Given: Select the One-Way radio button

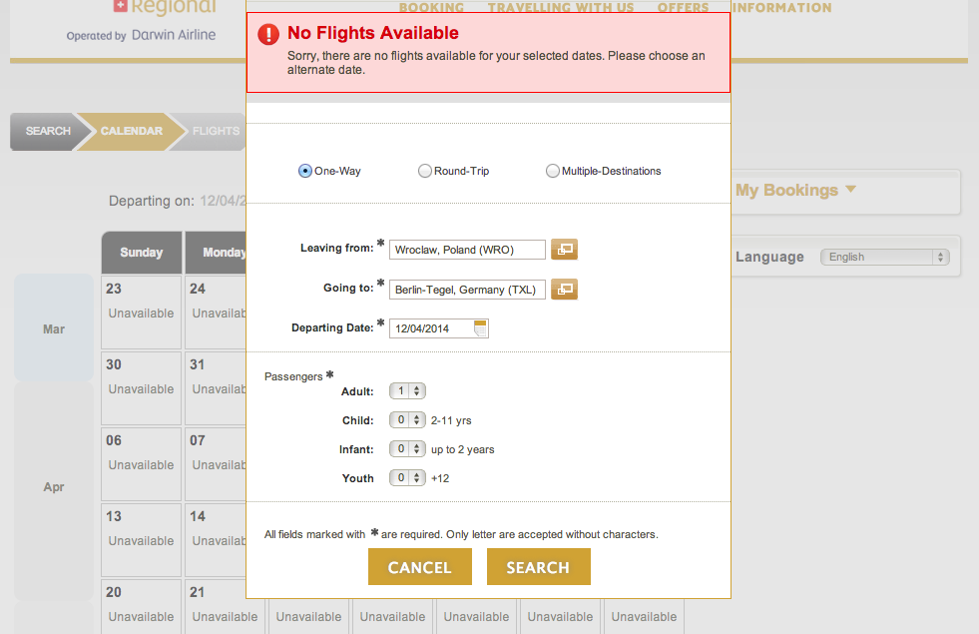Looking at the screenshot, I should click(304, 171).
